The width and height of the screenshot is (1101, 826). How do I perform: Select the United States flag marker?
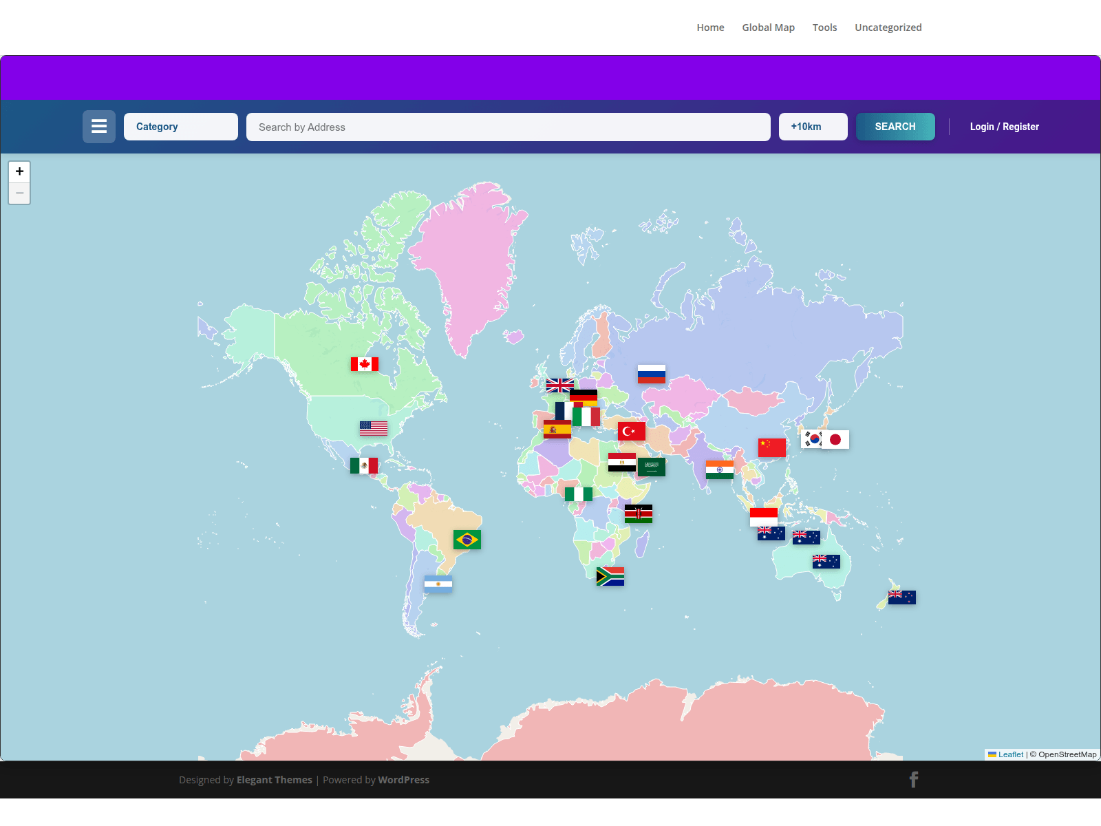pos(374,428)
